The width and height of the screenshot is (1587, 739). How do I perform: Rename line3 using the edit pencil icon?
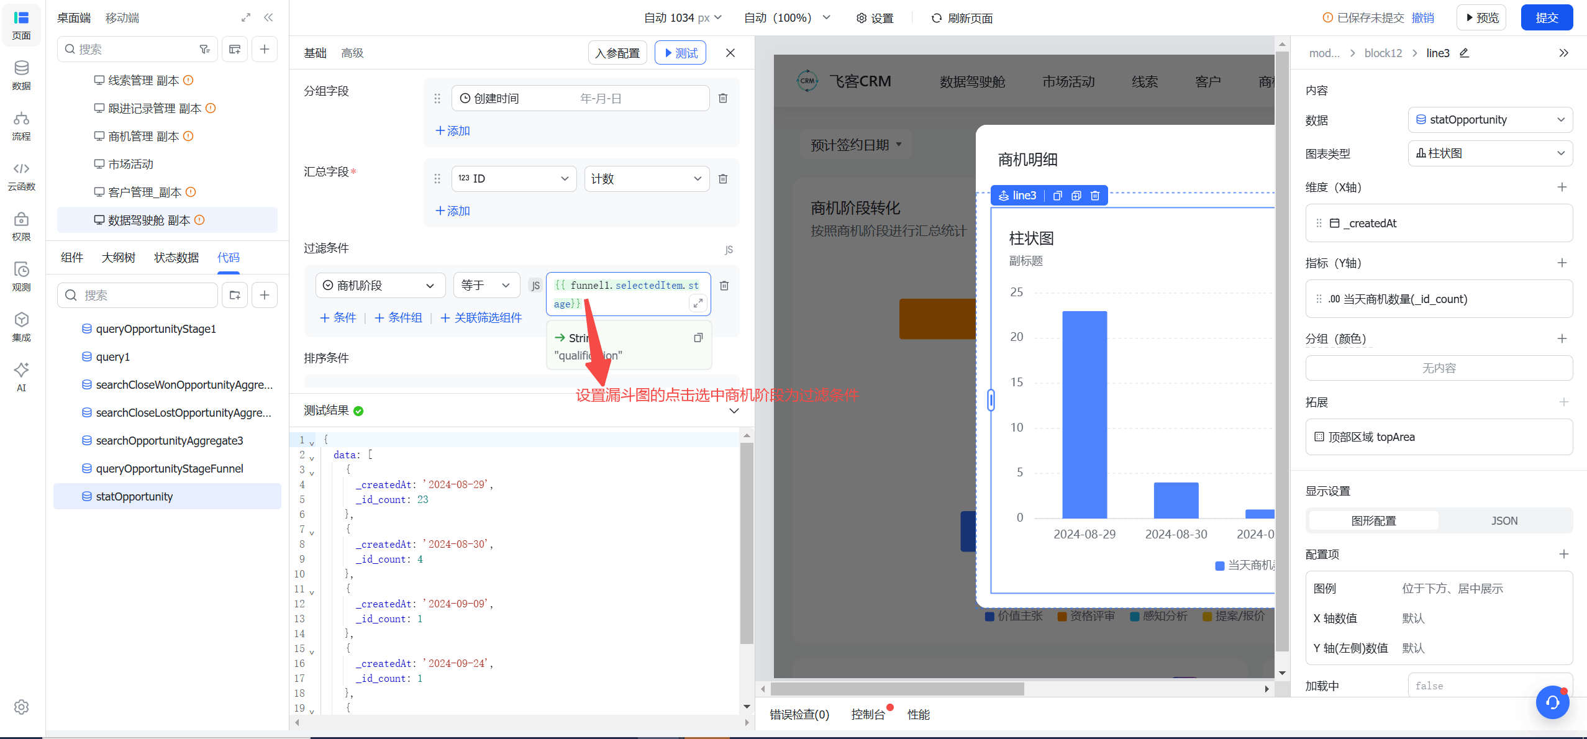coord(1464,53)
